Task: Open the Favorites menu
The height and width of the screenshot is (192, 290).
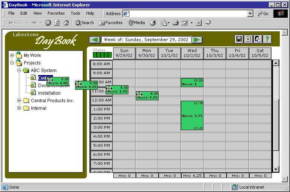Action: (56, 13)
